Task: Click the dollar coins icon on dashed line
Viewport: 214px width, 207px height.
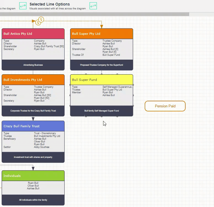Action: pyautogui.click(x=40, y=21)
